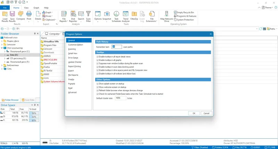Expand the Библиотеки tree node
Image resolution: width=278 pixels, height=149 pixels.
[2, 65]
